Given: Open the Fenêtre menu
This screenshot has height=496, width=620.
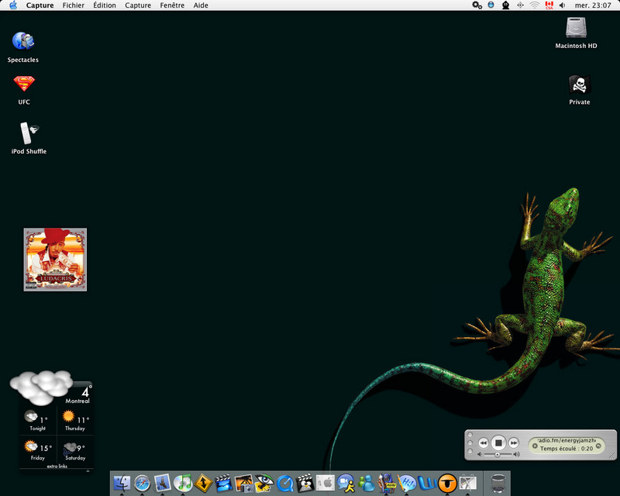Looking at the screenshot, I should [x=172, y=5].
